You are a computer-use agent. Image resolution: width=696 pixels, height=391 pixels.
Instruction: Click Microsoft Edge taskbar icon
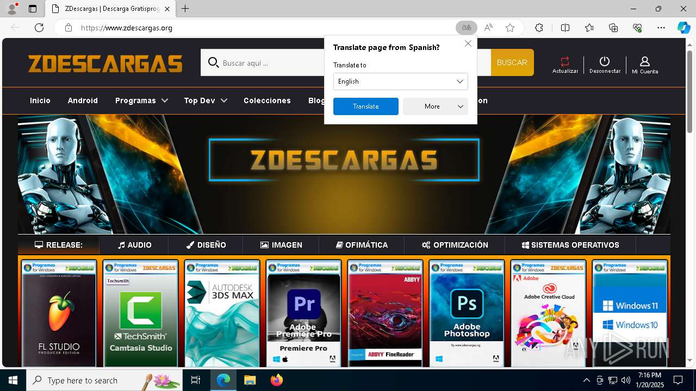tap(223, 380)
